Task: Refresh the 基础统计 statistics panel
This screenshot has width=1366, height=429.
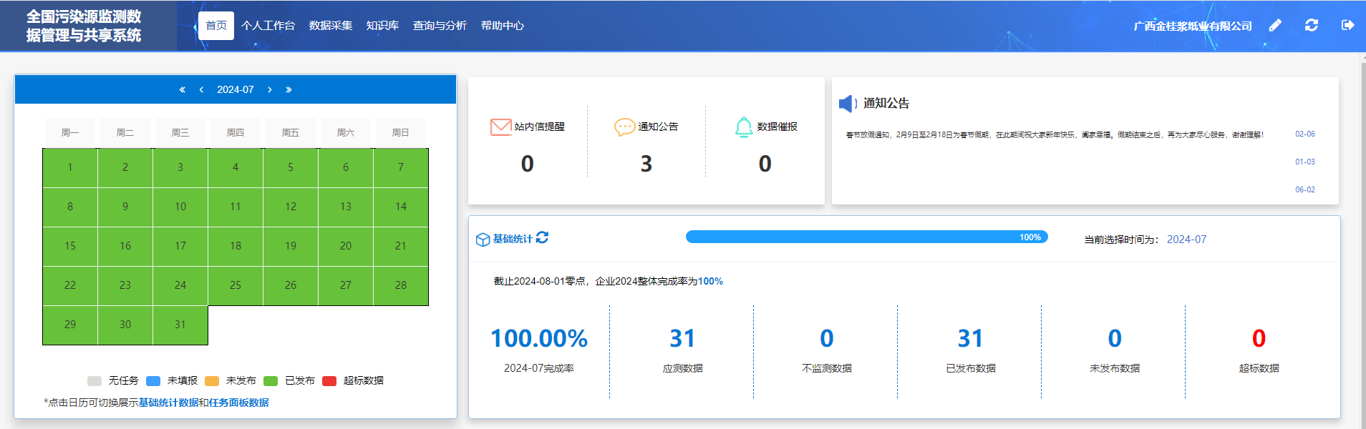Action: (x=542, y=238)
